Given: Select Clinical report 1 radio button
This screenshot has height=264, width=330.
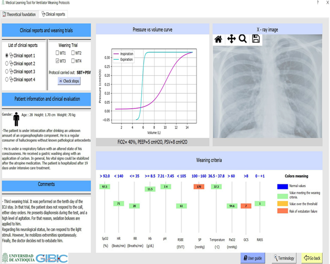Looking at the screenshot, I should point(7,55).
